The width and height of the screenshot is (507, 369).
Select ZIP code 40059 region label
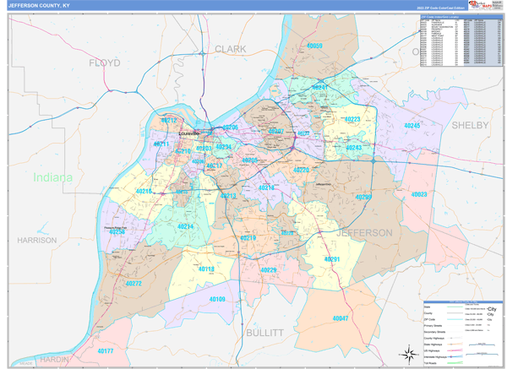coord(314,46)
